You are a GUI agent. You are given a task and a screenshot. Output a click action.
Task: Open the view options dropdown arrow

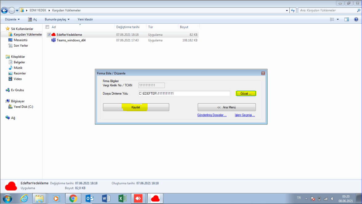[x=338, y=19]
